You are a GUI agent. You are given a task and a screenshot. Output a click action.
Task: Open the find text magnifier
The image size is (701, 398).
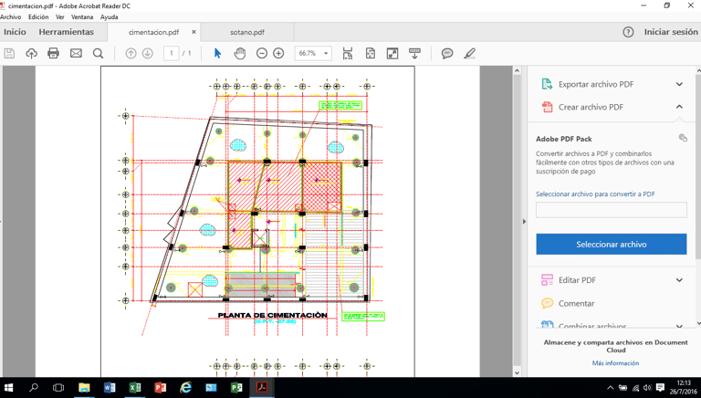pos(98,53)
